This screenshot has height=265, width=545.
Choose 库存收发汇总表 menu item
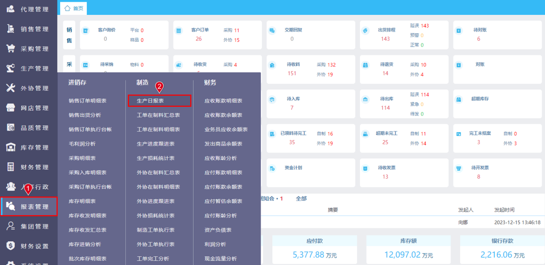(87, 230)
